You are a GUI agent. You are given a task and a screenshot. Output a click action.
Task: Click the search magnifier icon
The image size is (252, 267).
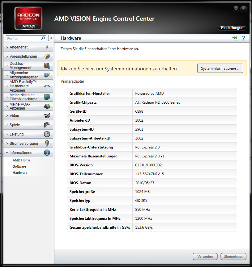(43, 38)
